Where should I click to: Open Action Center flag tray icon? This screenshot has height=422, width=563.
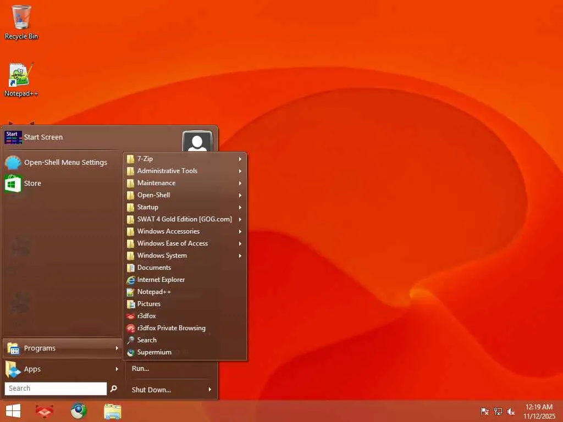point(484,411)
